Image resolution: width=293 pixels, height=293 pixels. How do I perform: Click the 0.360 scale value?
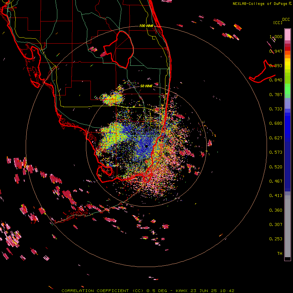pos(276,210)
